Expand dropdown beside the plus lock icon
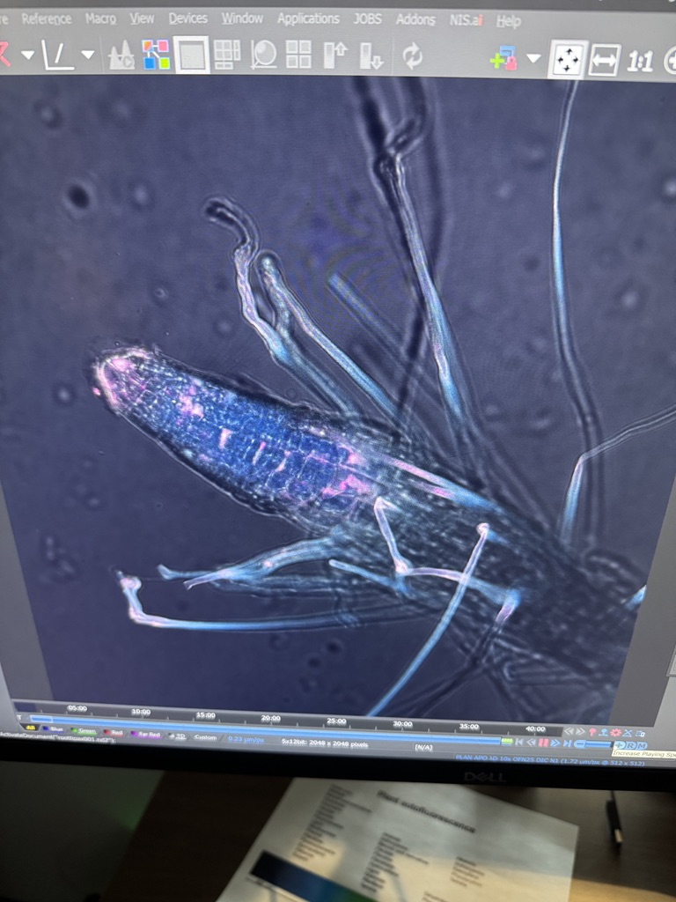This screenshot has width=676, height=902. [x=533, y=58]
